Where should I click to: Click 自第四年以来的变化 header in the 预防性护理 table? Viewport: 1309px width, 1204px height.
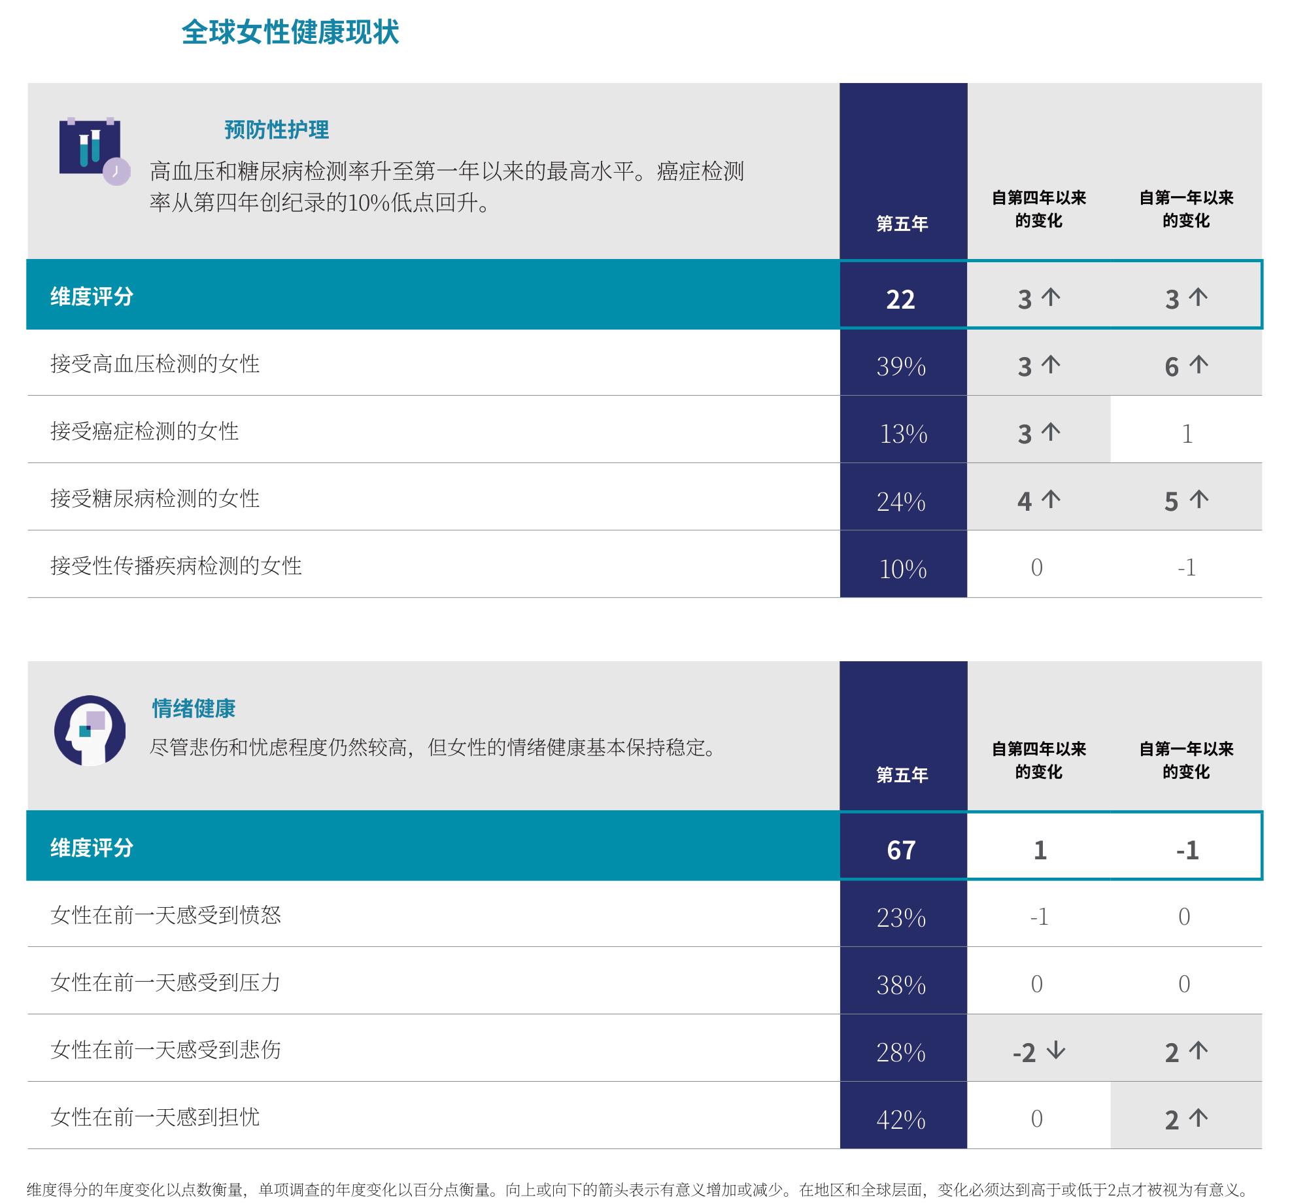pos(1039,209)
